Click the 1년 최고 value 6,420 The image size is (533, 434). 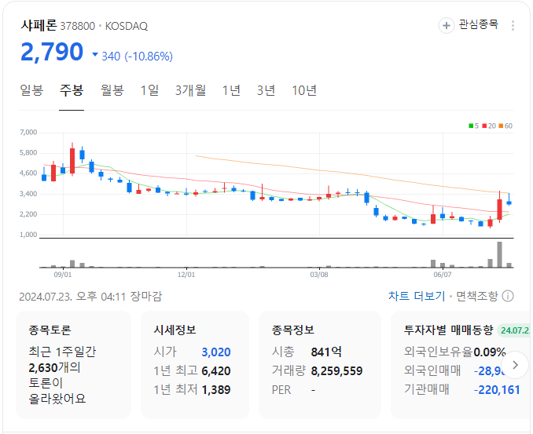216,371
